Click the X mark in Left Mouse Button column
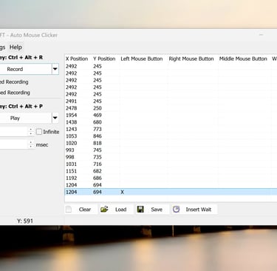Screen dimensions: 277x271 [x=122, y=192]
